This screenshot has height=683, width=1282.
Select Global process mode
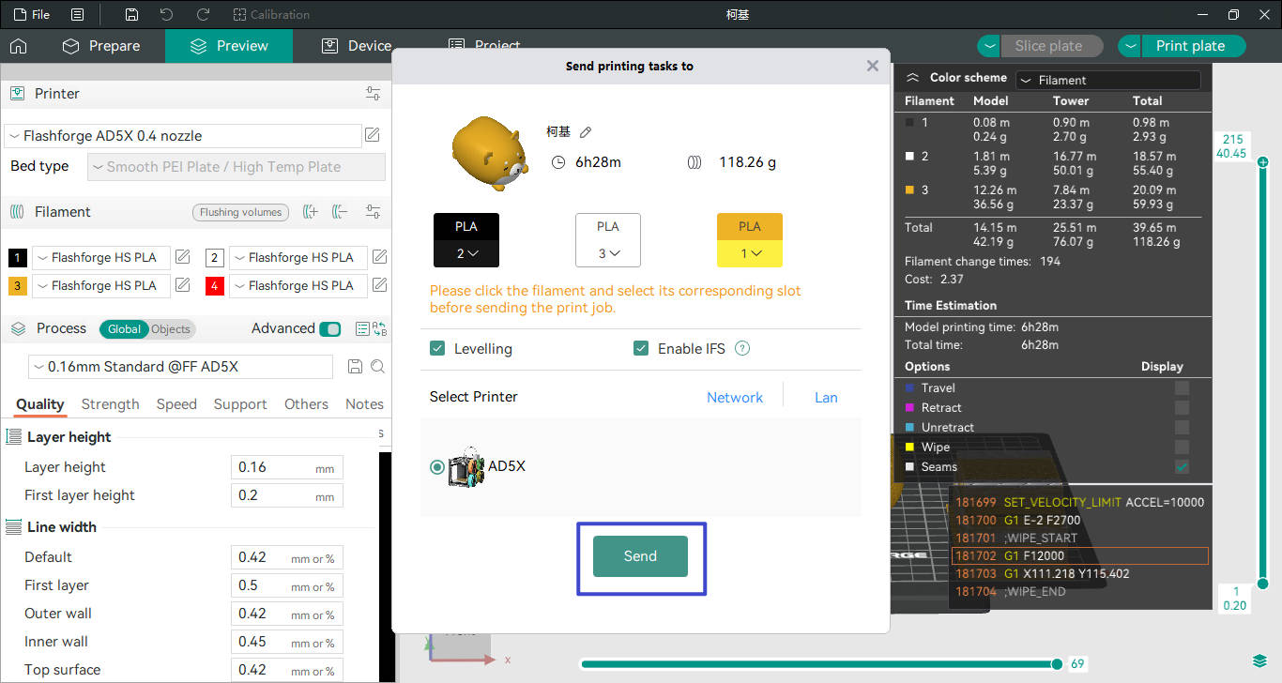click(124, 329)
